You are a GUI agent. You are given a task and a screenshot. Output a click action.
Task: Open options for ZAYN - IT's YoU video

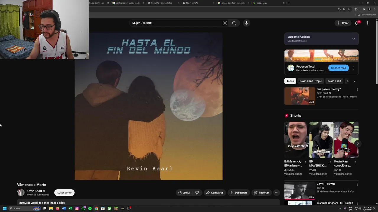[x=357, y=184]
